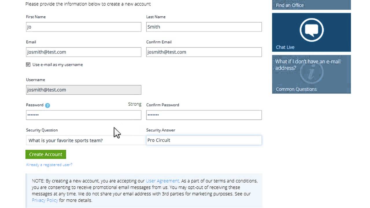Focus the Password input field
370x208 pixels.
tap(84, 115)
